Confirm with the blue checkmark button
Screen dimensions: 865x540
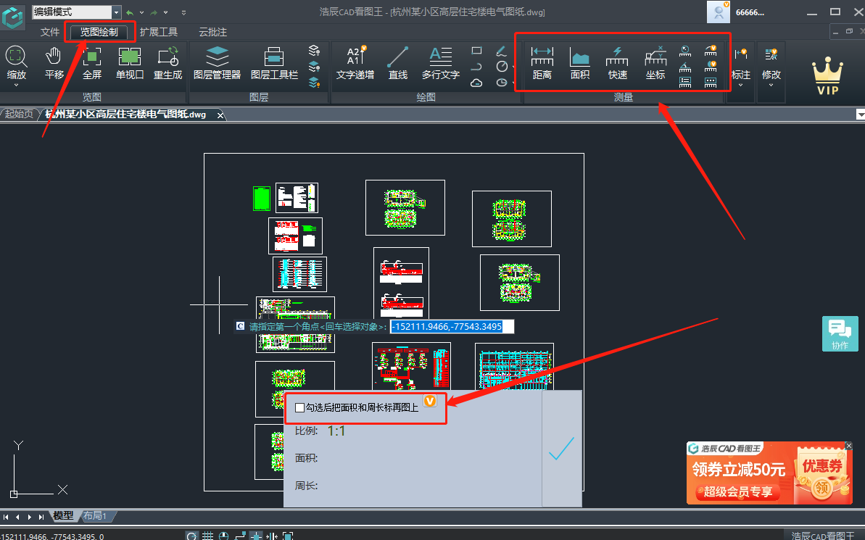561,449
